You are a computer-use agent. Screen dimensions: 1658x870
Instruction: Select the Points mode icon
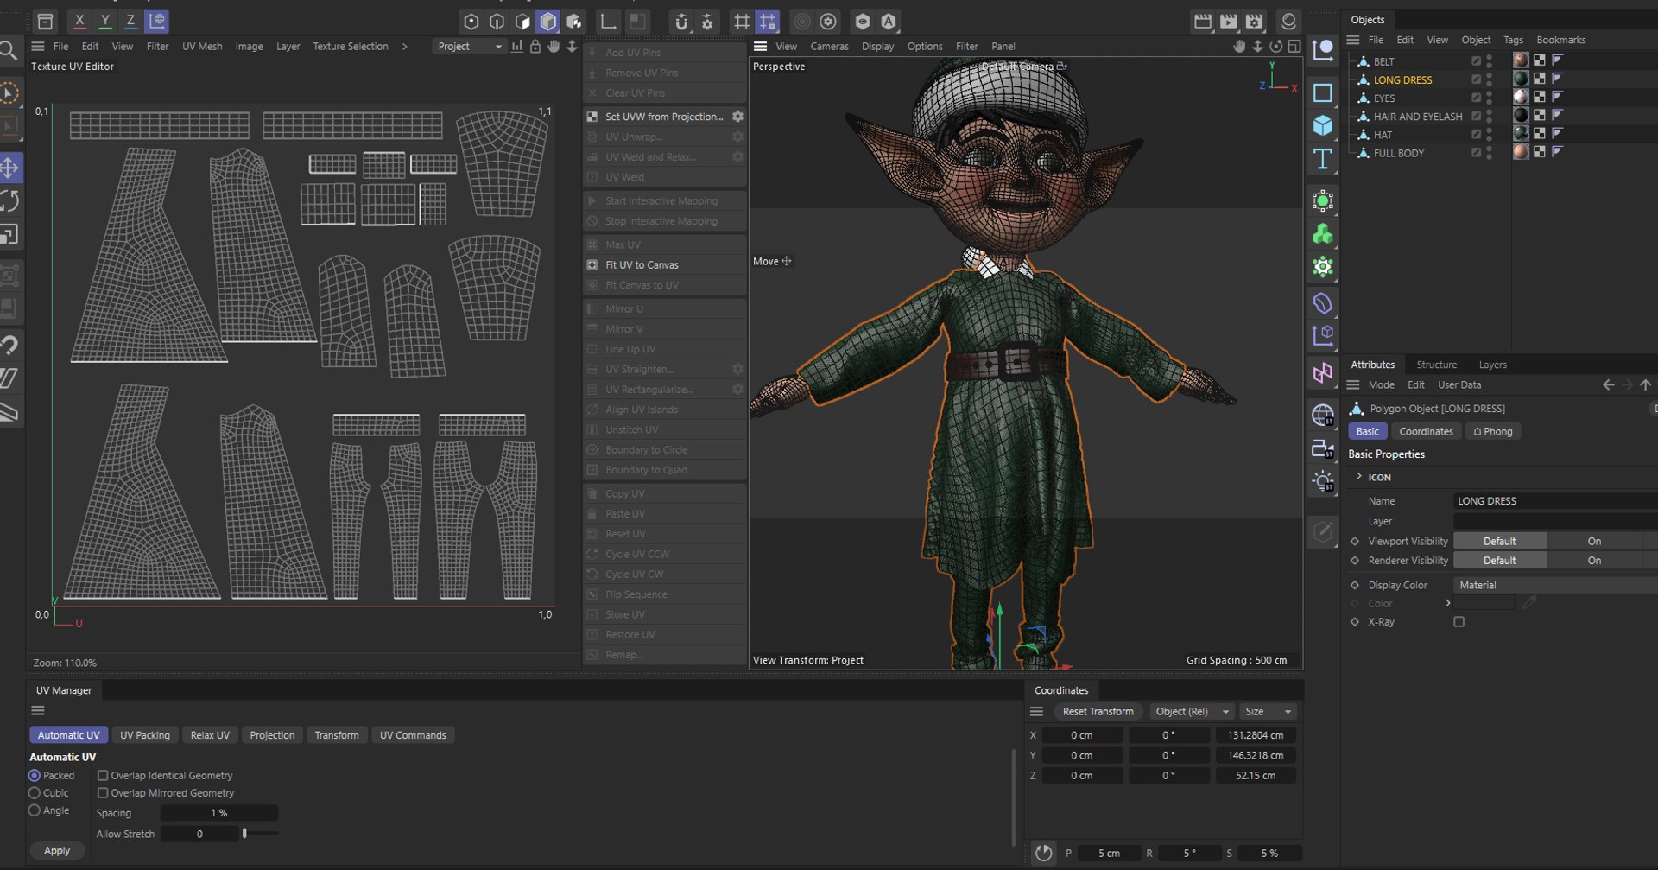pyautogui.click(x=471, y=22)
